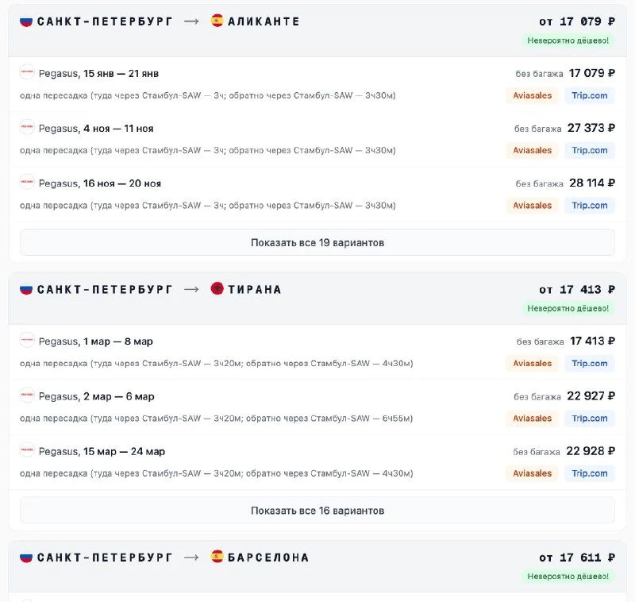
Task: Go to Trip.com for the 15 мар — 24 мар flight
Action: tap(590, 473)
